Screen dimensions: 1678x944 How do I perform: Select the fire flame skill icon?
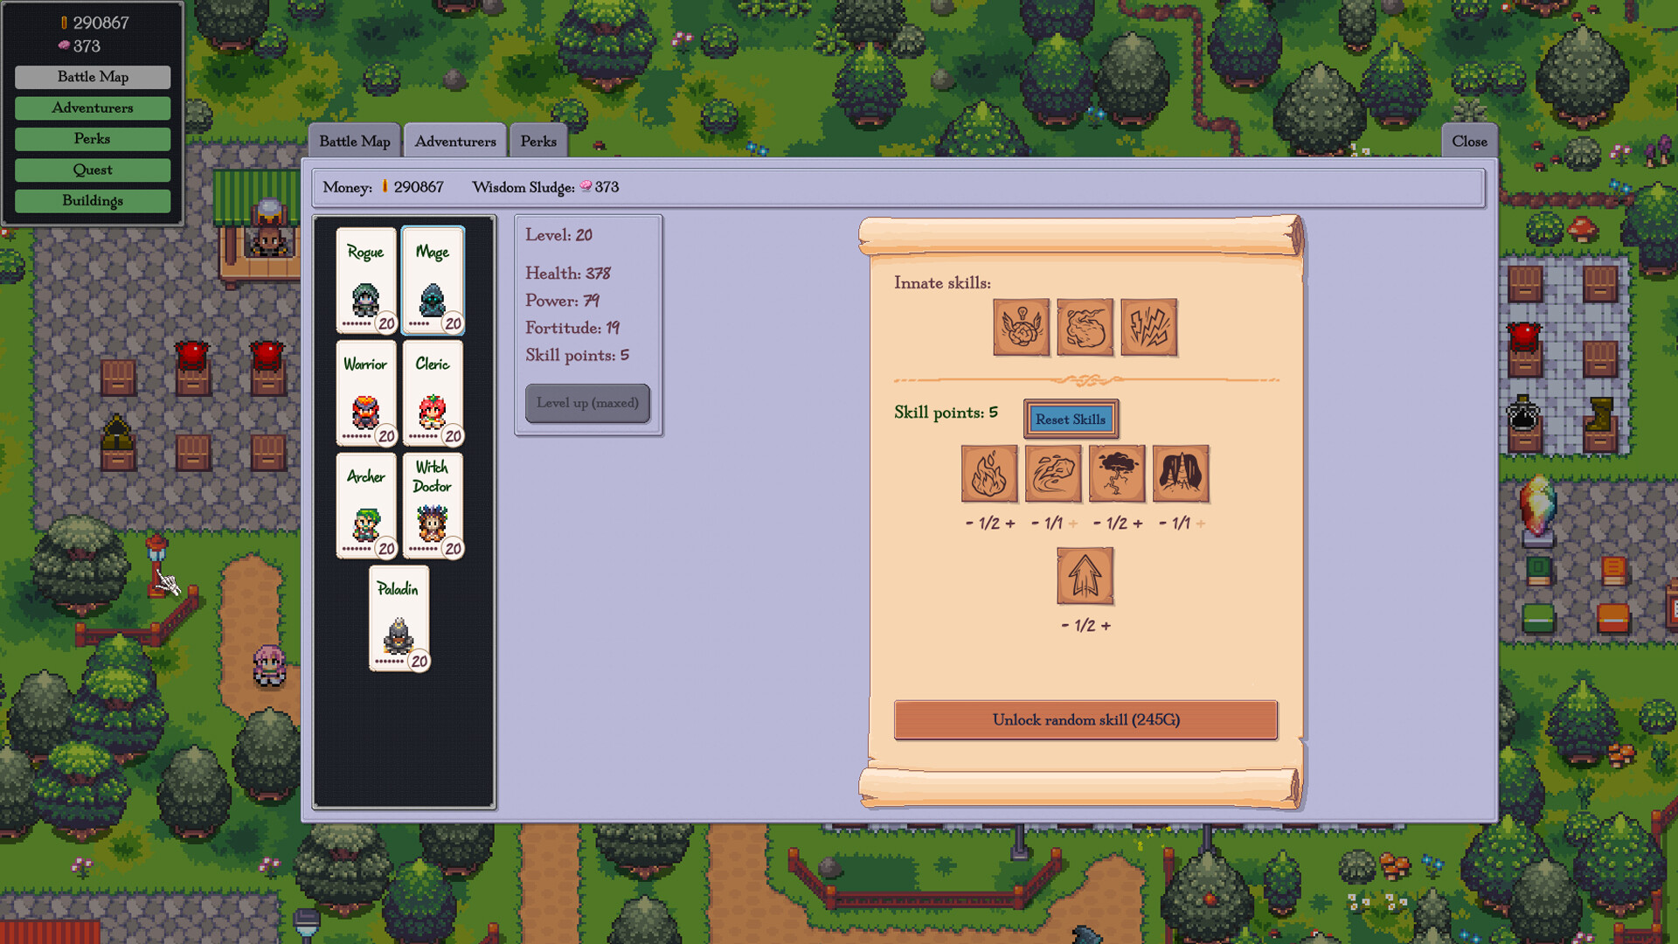[989, 474]
